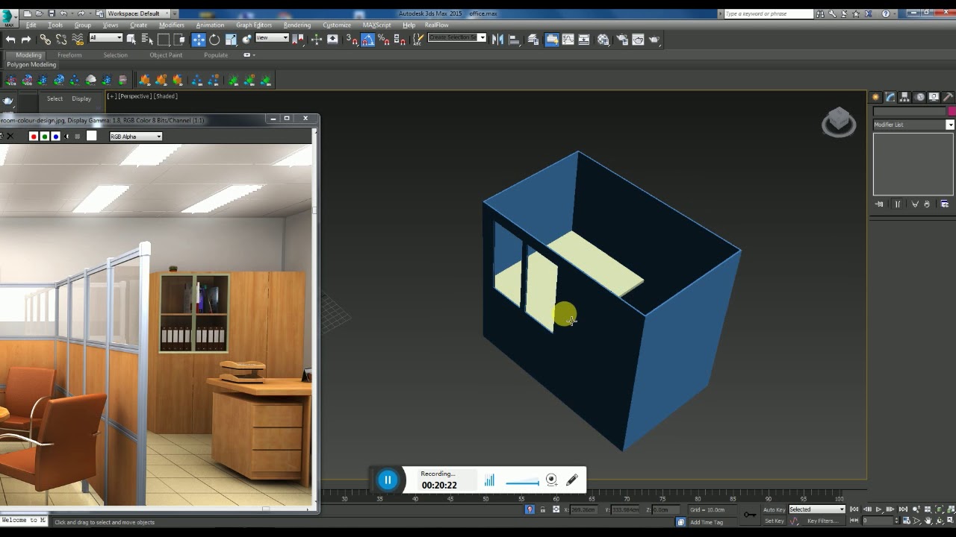Click the Mirror tool icon

497,40
